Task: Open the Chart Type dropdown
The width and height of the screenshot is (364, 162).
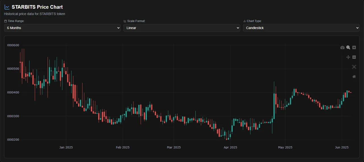Action: 301,28
